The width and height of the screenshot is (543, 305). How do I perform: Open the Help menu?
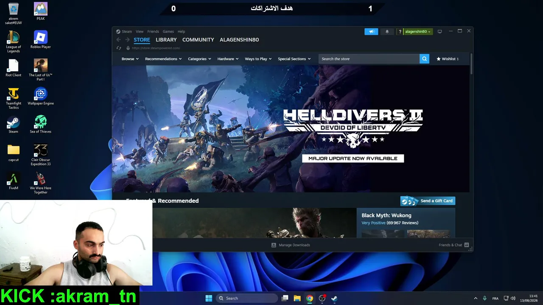click(181, 31)
